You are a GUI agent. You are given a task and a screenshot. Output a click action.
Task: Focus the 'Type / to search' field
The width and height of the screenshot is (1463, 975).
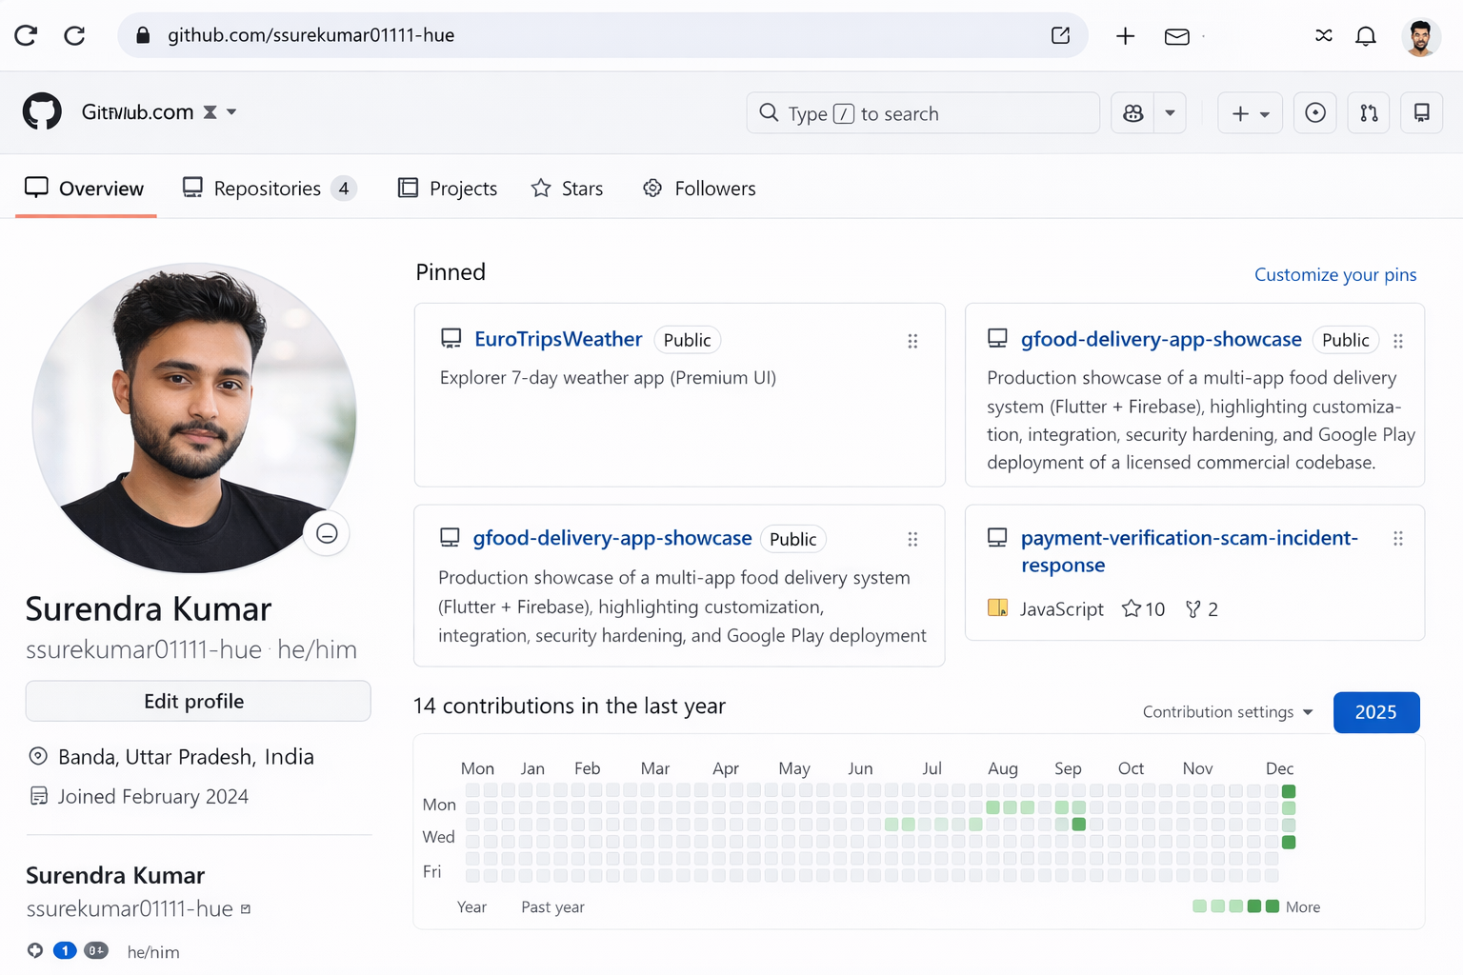point(922,112)
